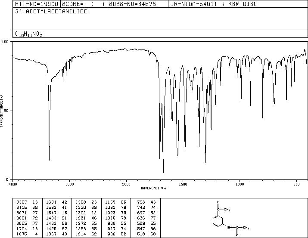Viewport: 308px width, 238px height.
Task: Click the 1000 x-axis tick label
Action: (240, 184)
